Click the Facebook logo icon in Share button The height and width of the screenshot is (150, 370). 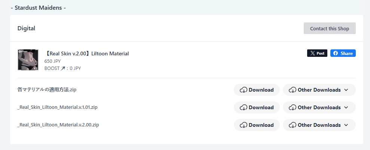335,53
